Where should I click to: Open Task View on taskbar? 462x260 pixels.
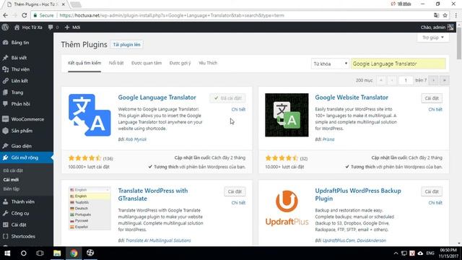tap(40, 253)
